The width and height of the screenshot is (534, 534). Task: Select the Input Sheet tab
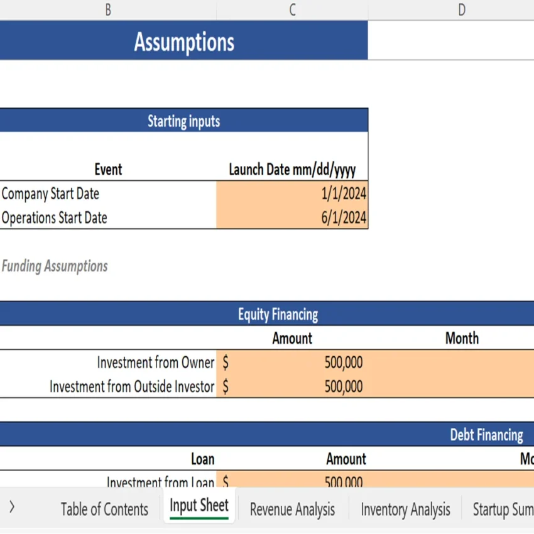point(199,504)
